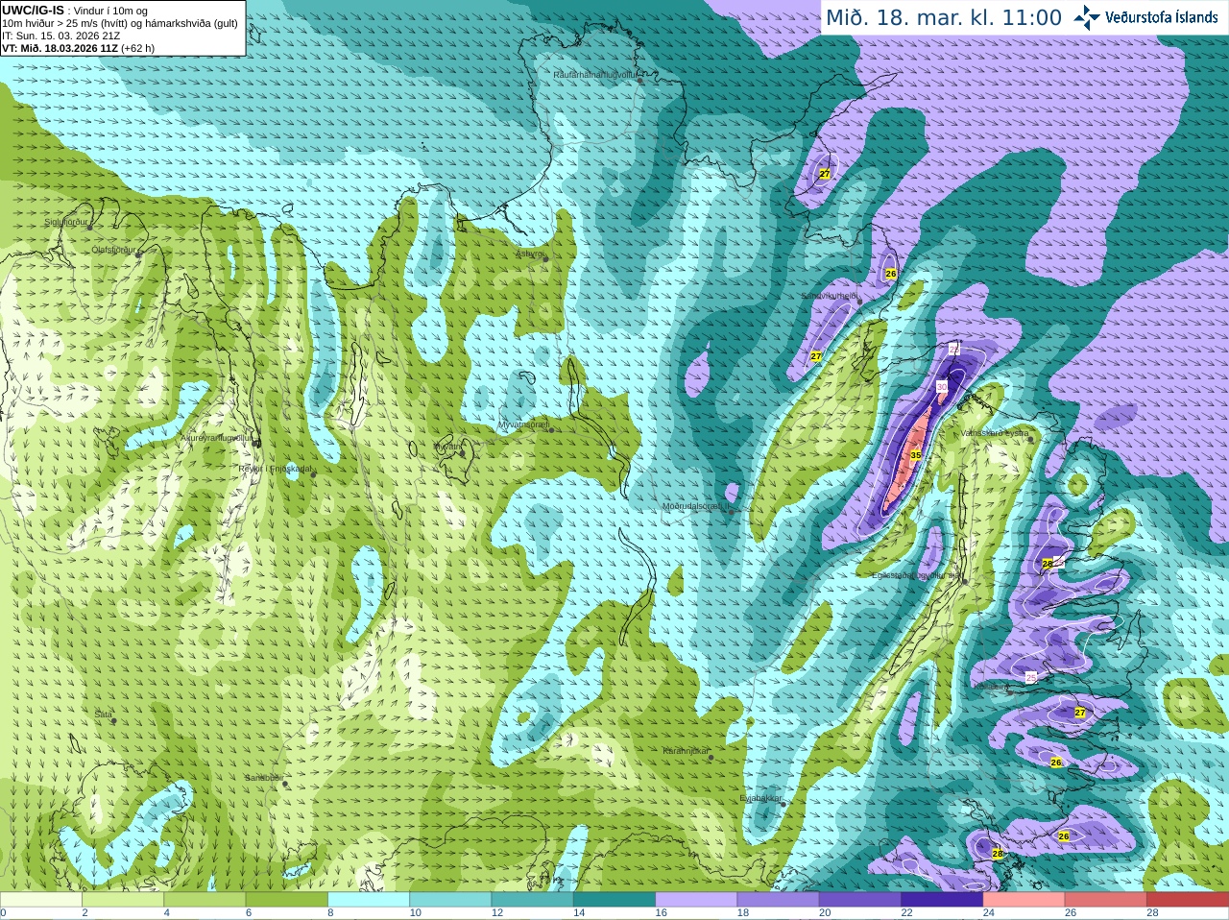Pick the 24–26 m/s pink legend swatch

(1024, 900)
